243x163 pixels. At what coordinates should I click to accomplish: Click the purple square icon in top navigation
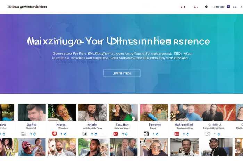pyautogui.click(x=228, y=7)
